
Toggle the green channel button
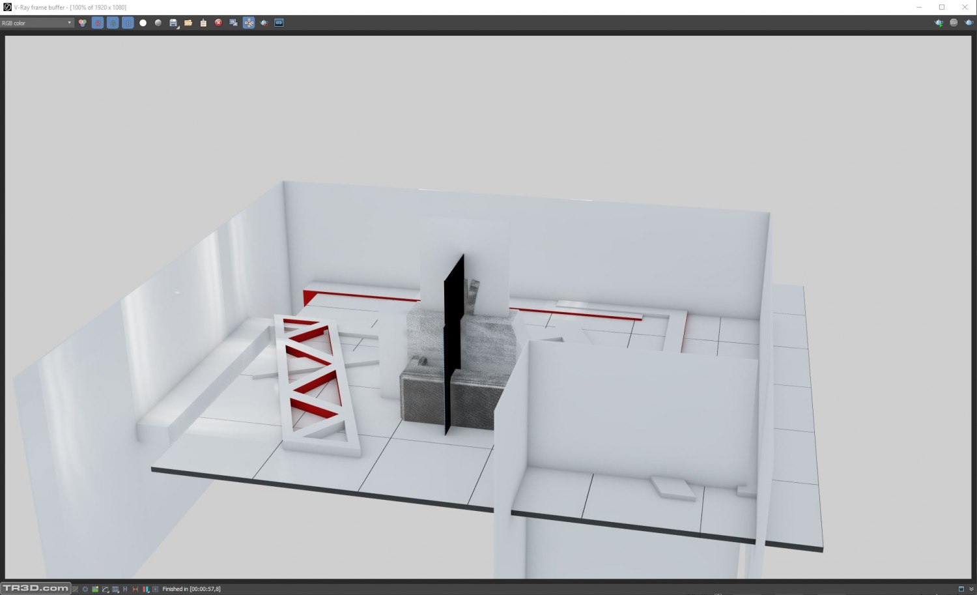click(x=113, y=23)
